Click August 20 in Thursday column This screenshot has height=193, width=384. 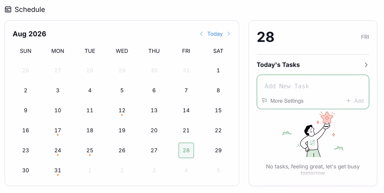tap(154, 130)
